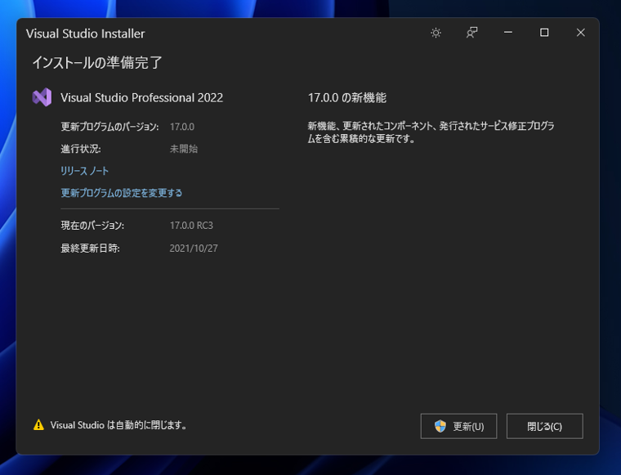621x475 pixels.
Task: Maximize the Visual Studio Installer window
Action: [x=544, y=33]
